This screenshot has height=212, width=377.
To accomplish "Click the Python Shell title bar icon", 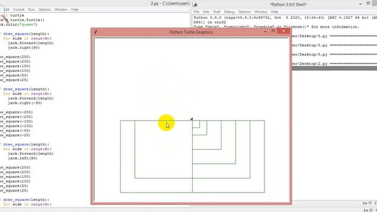I will 195,4.
